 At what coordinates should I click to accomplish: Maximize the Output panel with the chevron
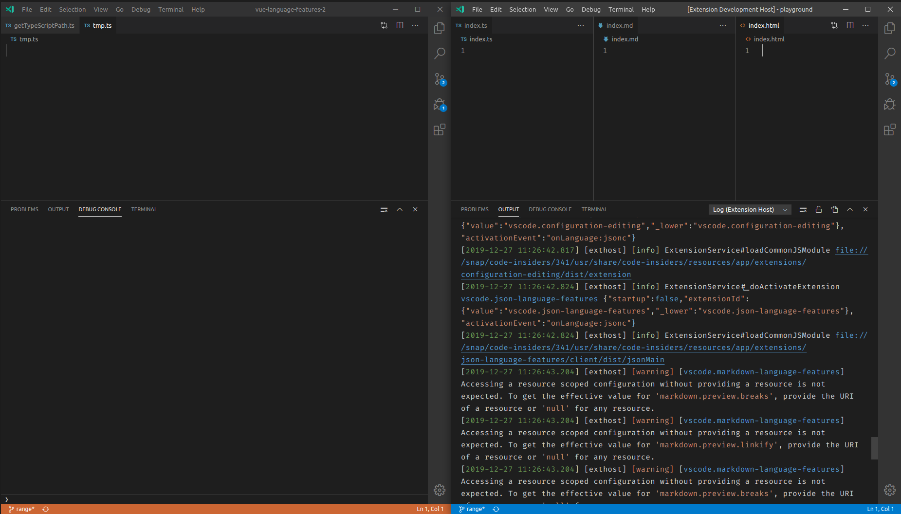(850, 209)
